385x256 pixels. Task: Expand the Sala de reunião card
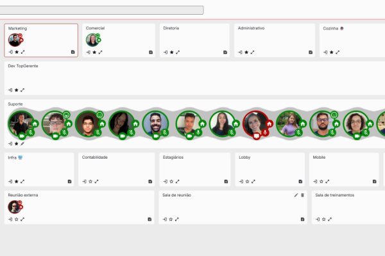[x=177, y=220]
